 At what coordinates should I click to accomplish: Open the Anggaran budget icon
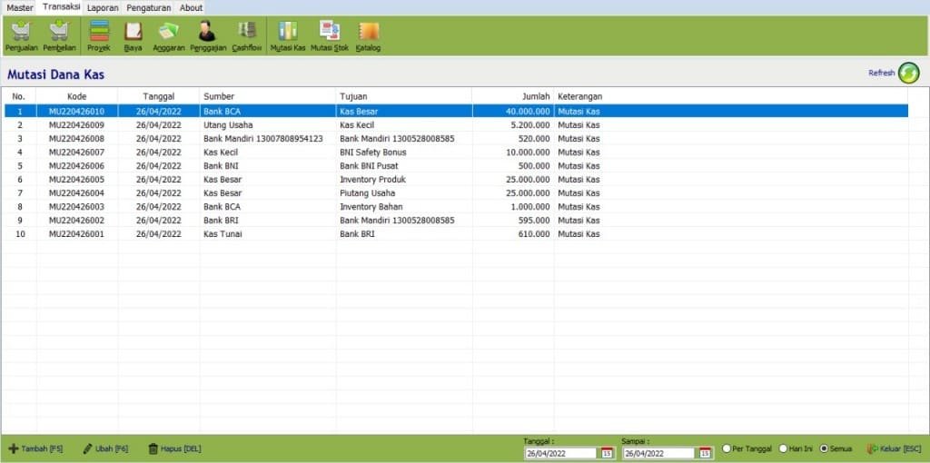pyautogui.click(x=169, y=36)
